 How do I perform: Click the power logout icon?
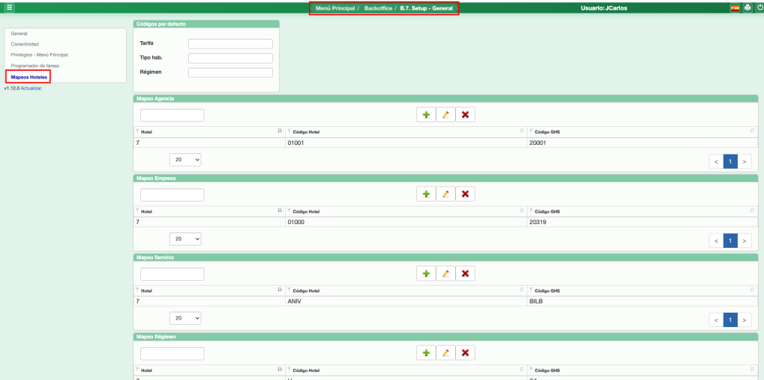(760, 7)
